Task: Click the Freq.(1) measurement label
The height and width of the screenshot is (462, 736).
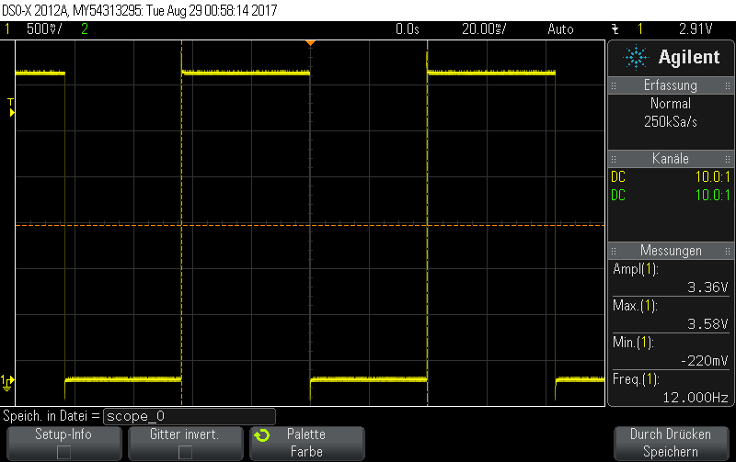Action: (x=636, y=379)
